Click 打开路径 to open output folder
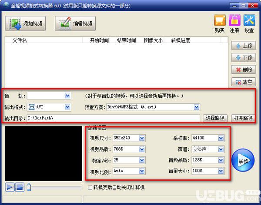Screen dimensions: 261x205 tap(243, 118)
